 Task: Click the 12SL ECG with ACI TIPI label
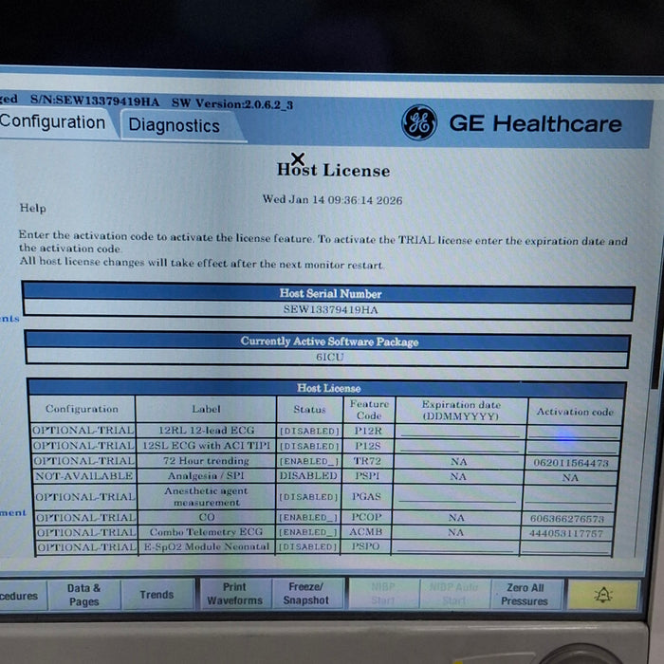[x=206, y=446]
